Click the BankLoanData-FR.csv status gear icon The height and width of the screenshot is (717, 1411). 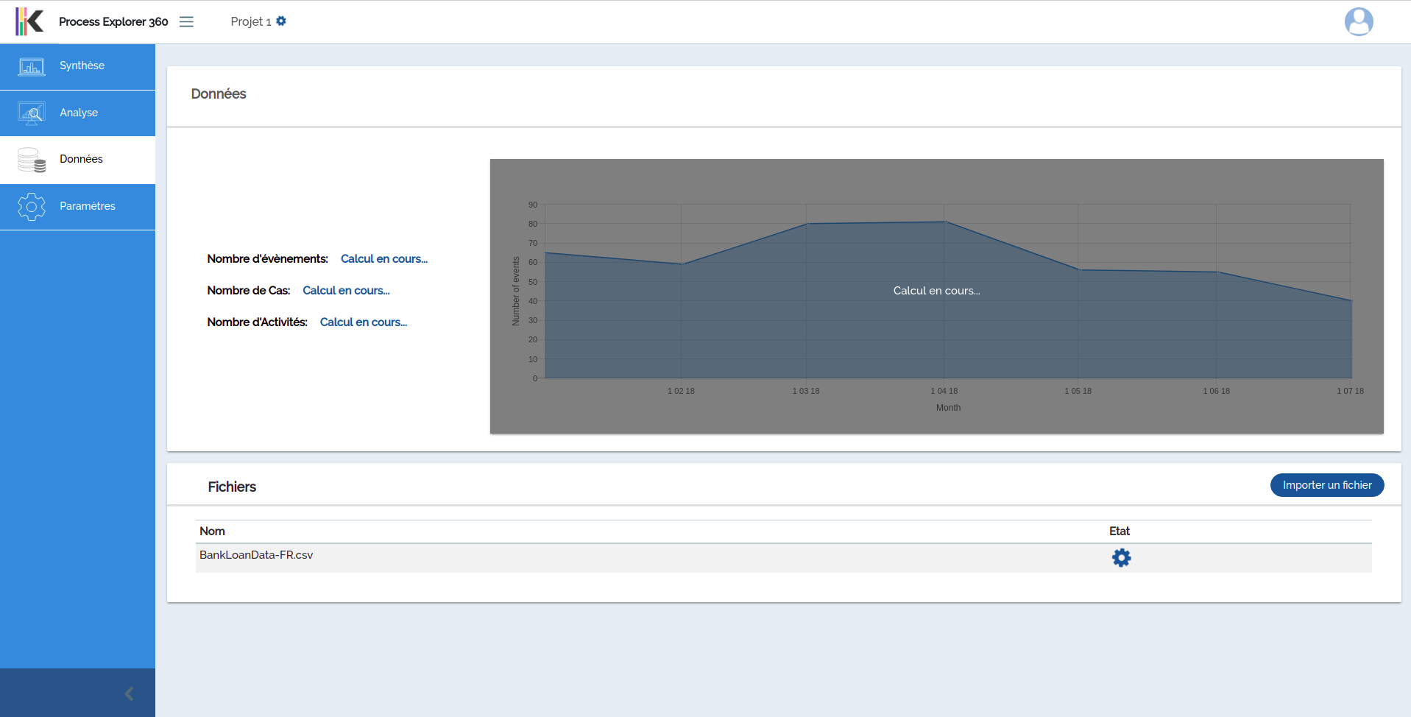tap(1121, 558)
